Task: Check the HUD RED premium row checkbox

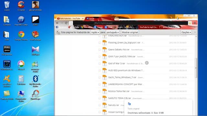Action: pyautogui.click(x=100, y=70)
